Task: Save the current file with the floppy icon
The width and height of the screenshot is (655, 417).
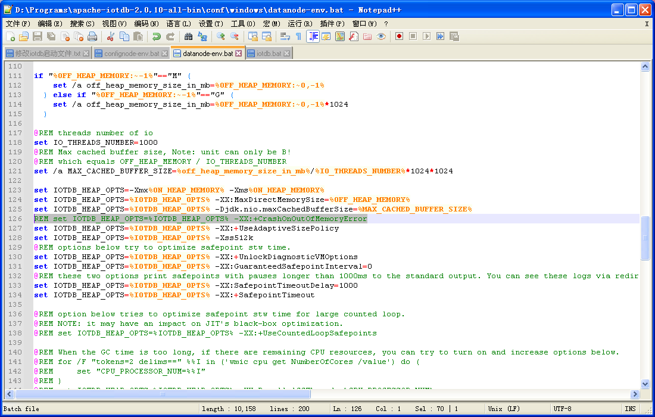Action: tap(38, 37)
